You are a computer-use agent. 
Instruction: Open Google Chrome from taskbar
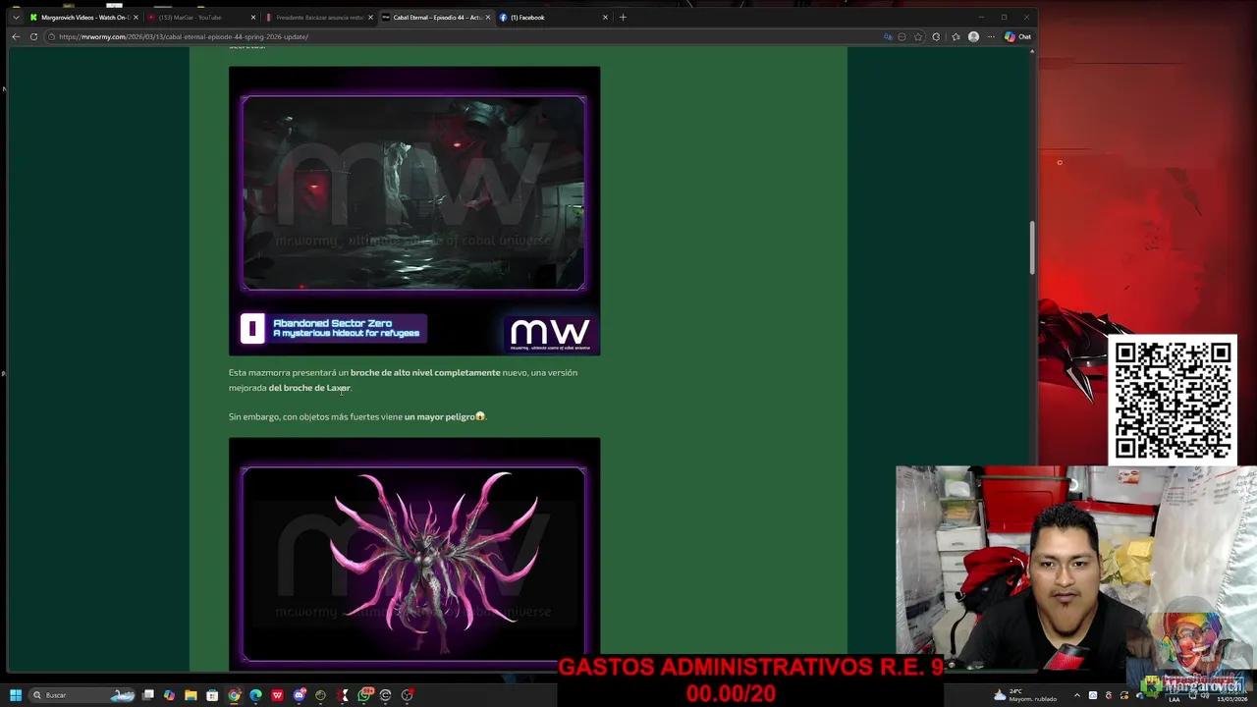point(234,695)
